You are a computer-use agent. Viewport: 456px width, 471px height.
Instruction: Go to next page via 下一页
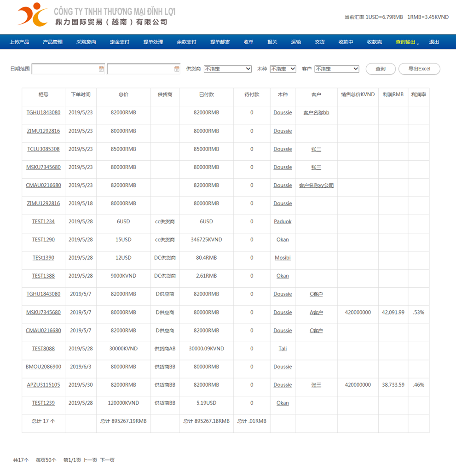pos(108,460)
